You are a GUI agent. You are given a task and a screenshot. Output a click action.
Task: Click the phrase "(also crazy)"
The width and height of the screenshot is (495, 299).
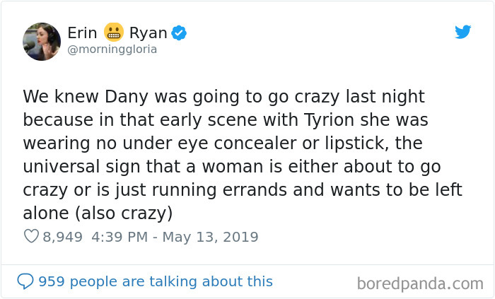click(131, 213)
